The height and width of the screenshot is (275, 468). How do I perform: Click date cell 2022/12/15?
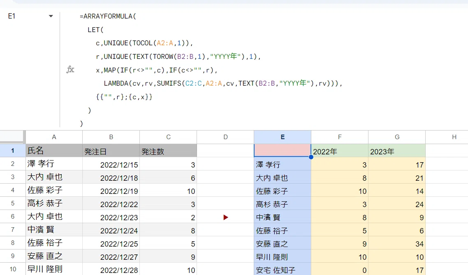point(111,164)
